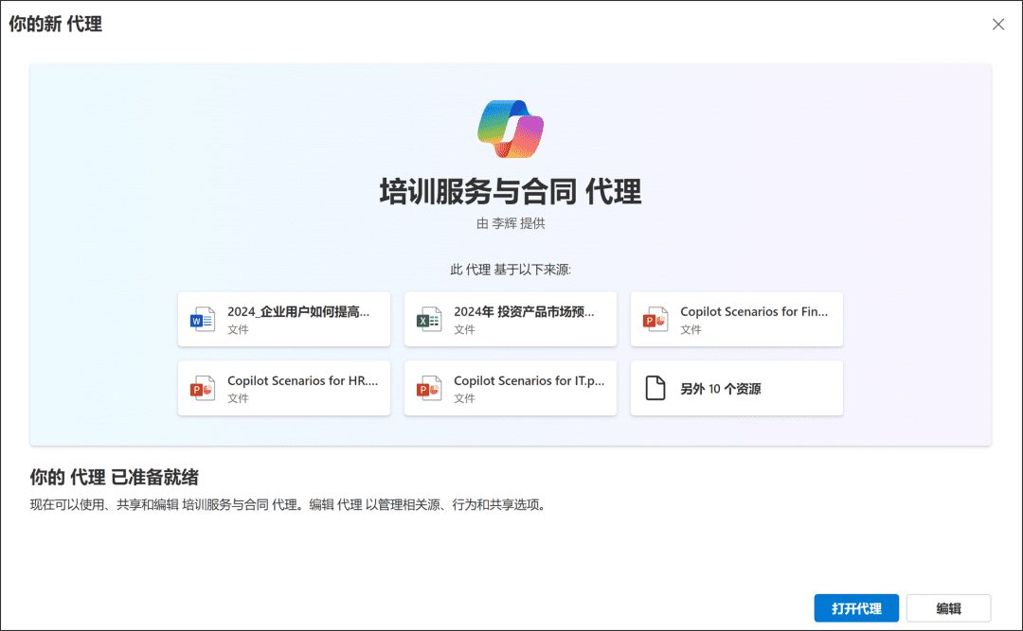
Task: Open the 2024_企业用户如何提高 file card
Action: coord(284,320)
